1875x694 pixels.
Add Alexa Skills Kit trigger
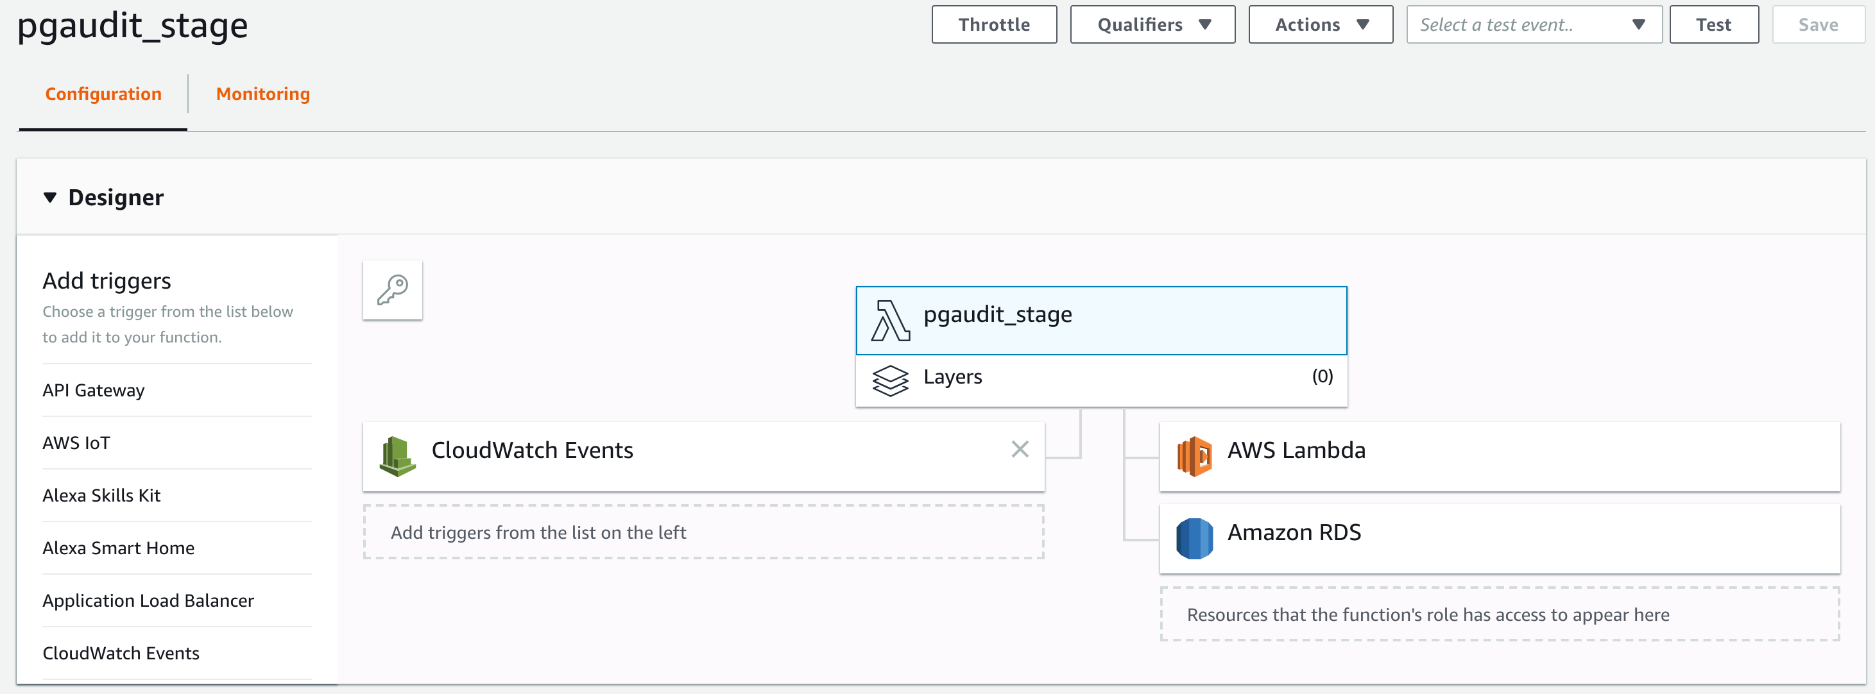tap(102, 495)
